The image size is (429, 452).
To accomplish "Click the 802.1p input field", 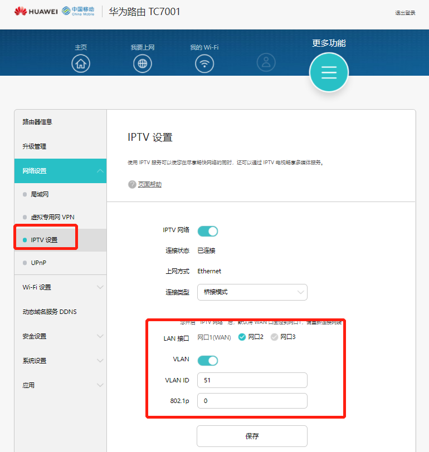I will coord(252,401).
